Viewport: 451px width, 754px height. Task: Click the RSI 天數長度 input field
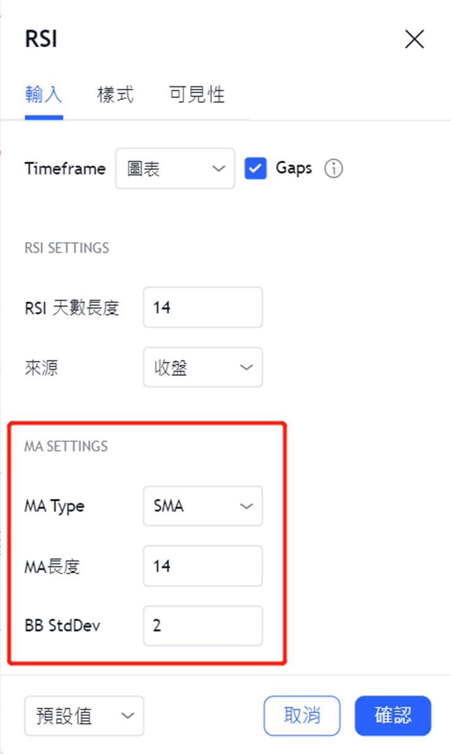[x=203, y=307]
